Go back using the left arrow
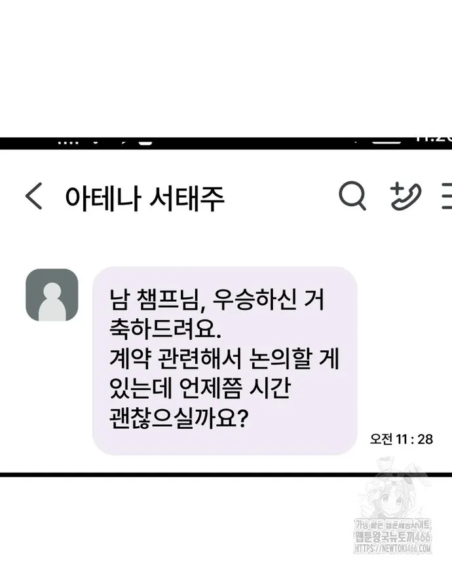The height and width of the screenshot is (565, 452). click(34, 196)
